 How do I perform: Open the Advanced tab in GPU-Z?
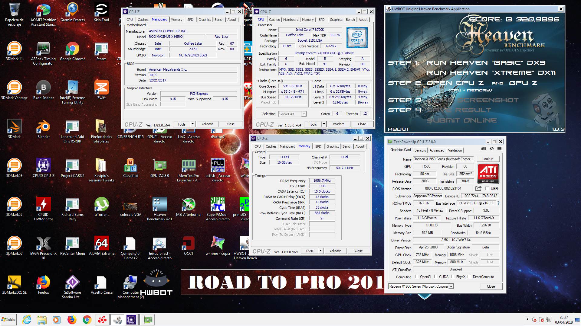tap(437, 150)
